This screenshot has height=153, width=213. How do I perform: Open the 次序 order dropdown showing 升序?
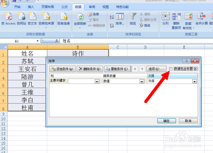pyautogui.click(x=195, y=81)
